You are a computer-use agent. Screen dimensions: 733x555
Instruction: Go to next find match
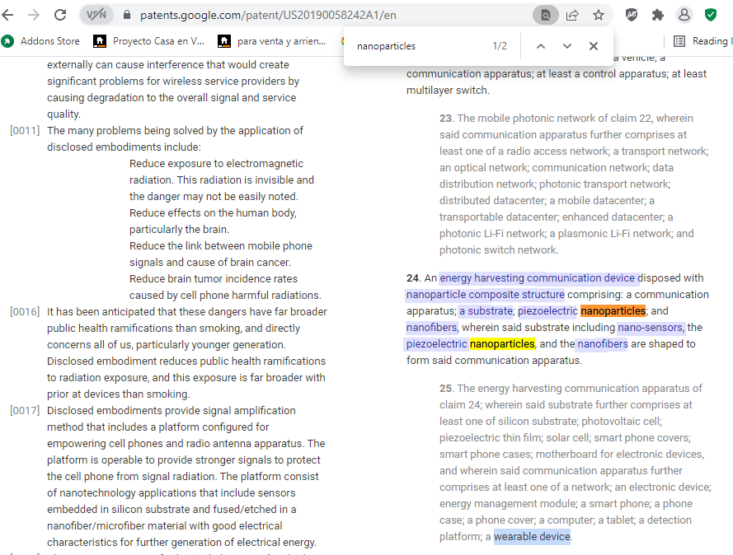[567, 46]
